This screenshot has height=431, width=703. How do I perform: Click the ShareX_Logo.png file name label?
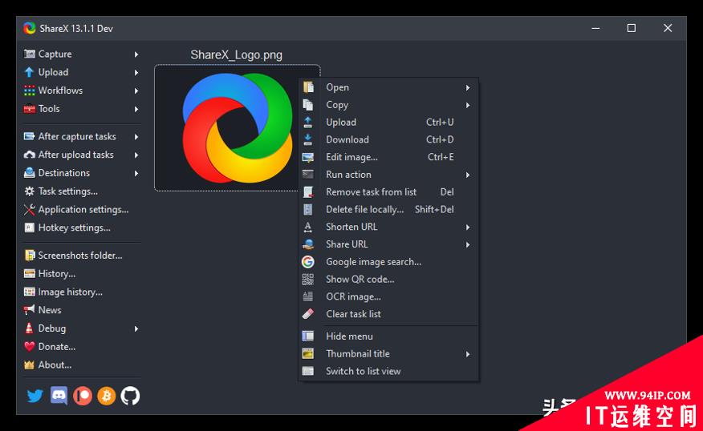pyautogui.click(x=236, y=55)
